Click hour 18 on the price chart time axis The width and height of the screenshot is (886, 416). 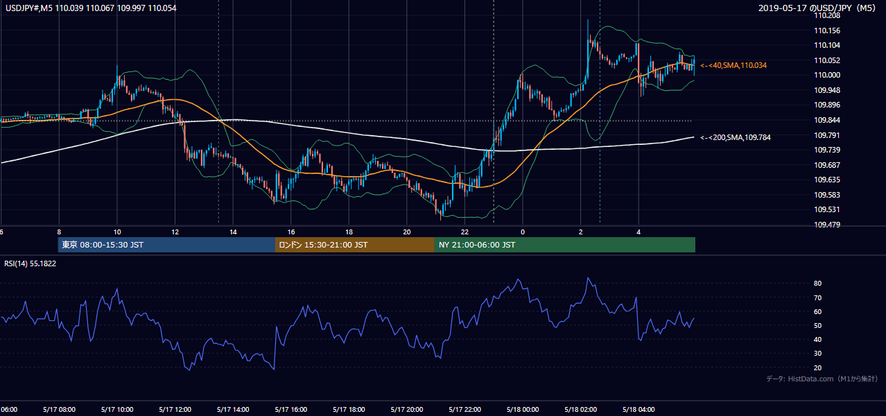pos(349,232)
